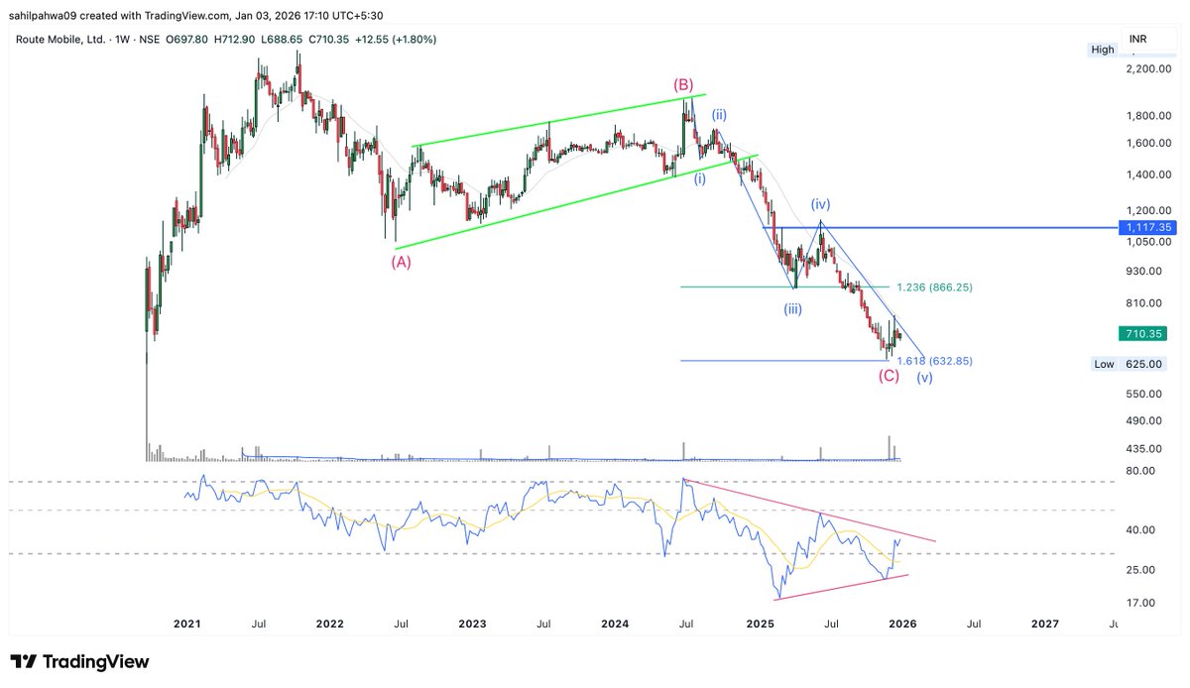
Task: Click the 2024 time axis label
Action: [x=615, y=624]
